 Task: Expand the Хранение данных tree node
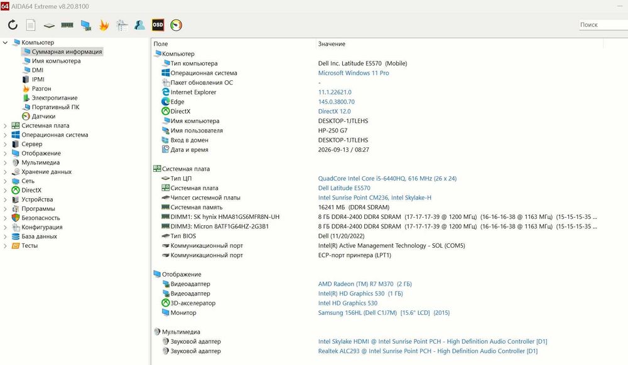pyautogui.click(x=5, y=171)
